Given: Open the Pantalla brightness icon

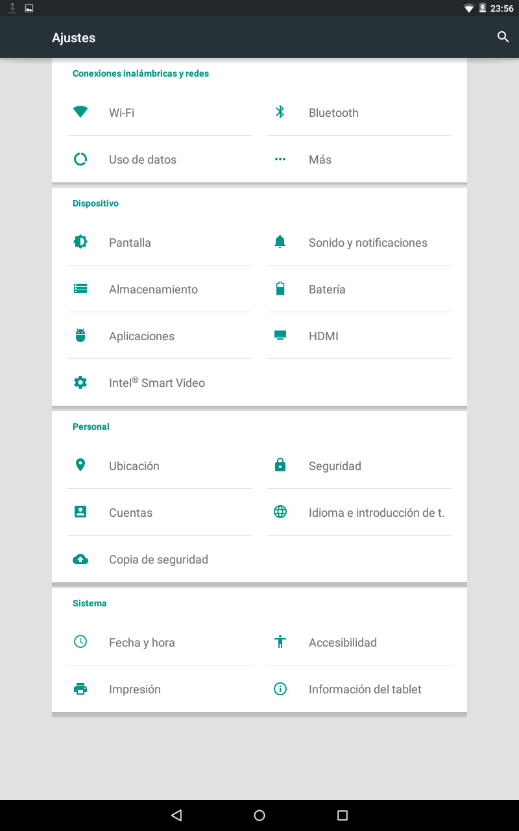Looking at the screenshot, I should 80,242.
